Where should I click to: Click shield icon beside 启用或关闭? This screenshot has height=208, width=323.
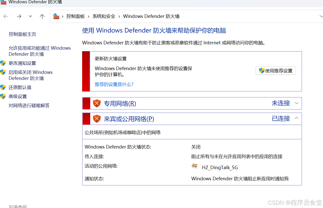click(3, 72)
